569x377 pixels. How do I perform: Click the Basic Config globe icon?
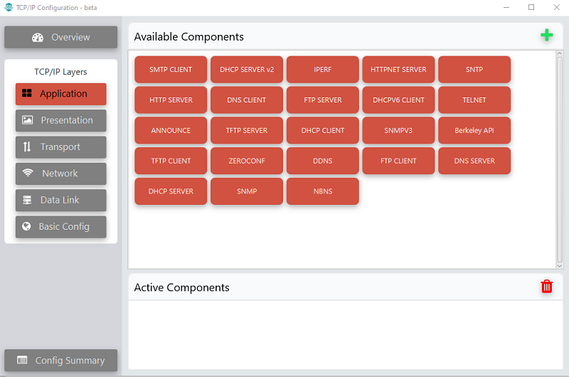coord(26,226)
